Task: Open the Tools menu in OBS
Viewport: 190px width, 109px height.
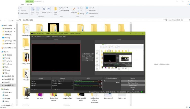Action: coord(60,37)
